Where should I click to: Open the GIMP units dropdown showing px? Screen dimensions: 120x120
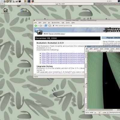pyautogui.click(x=97, y=112)
